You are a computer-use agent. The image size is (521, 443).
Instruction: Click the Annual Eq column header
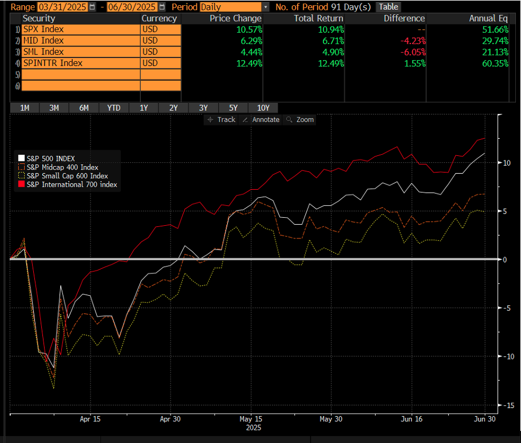click(488, 18)
